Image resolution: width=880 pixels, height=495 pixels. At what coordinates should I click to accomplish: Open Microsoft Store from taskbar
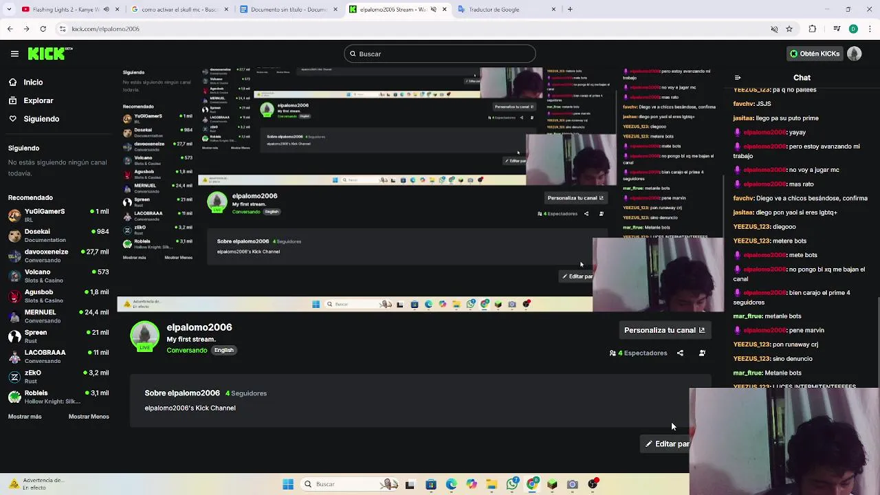point(430,485)
